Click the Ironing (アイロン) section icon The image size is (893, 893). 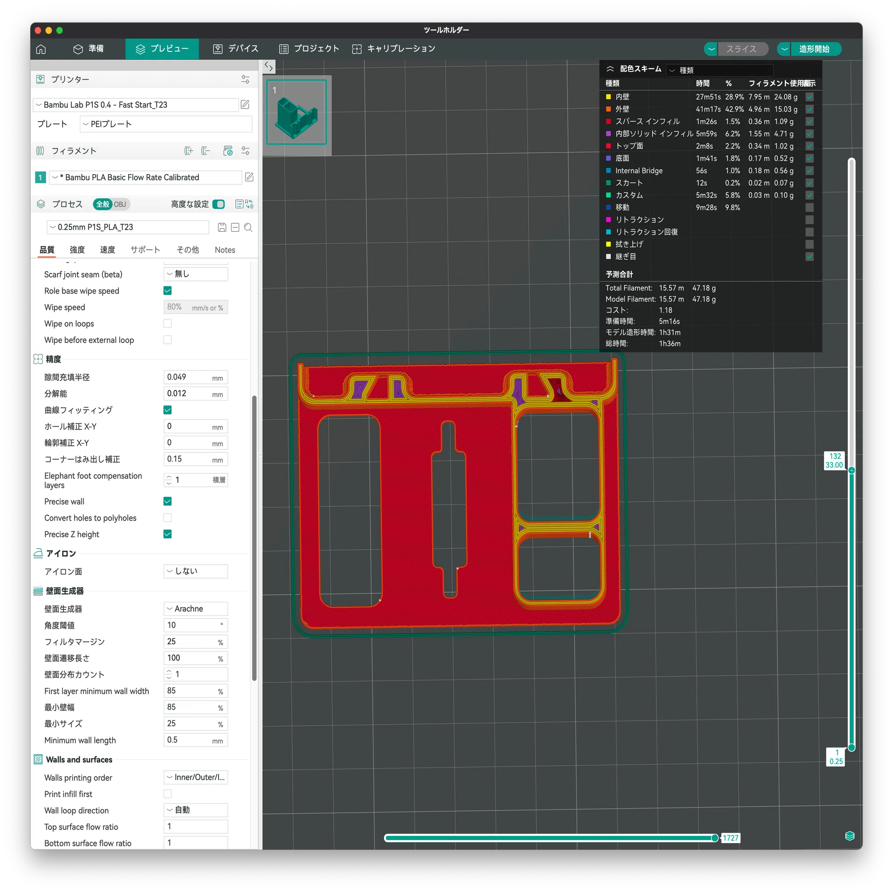pos(38,553)
